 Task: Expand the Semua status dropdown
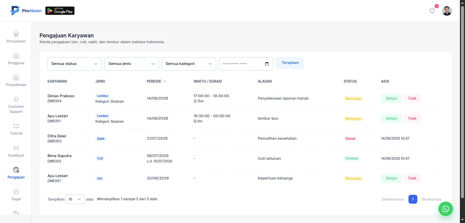tap(75, 64)
